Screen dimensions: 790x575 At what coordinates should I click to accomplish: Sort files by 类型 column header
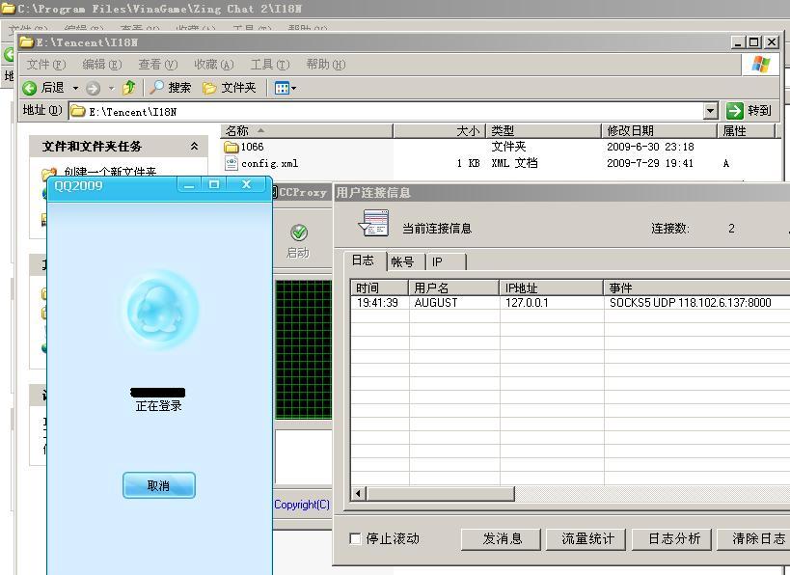pos(544,131)
